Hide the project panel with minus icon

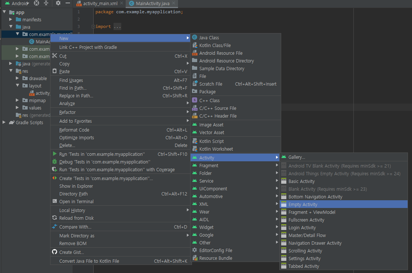point(67,3)
